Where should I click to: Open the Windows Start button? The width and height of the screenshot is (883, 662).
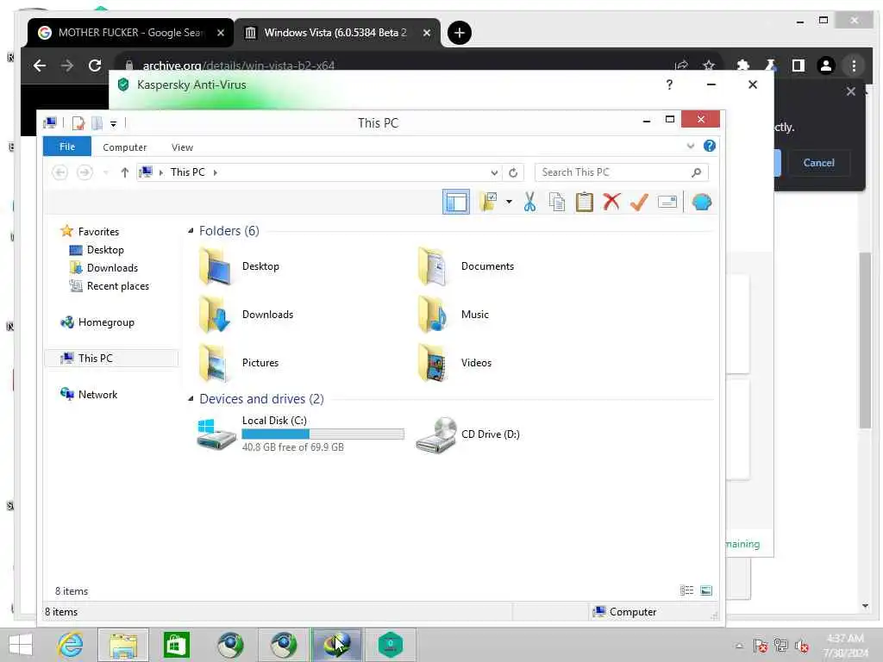tap(21, 645)
